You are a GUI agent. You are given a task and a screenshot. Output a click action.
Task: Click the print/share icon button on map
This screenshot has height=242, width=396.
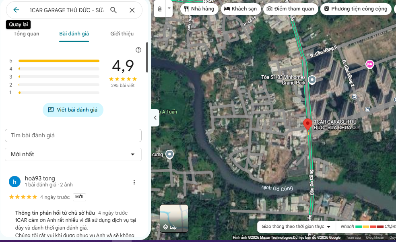[x=160, y=9]
